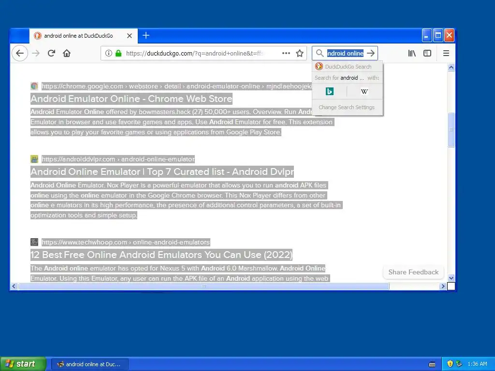Search with Bing one-click engine

click(x=330, y=91)
